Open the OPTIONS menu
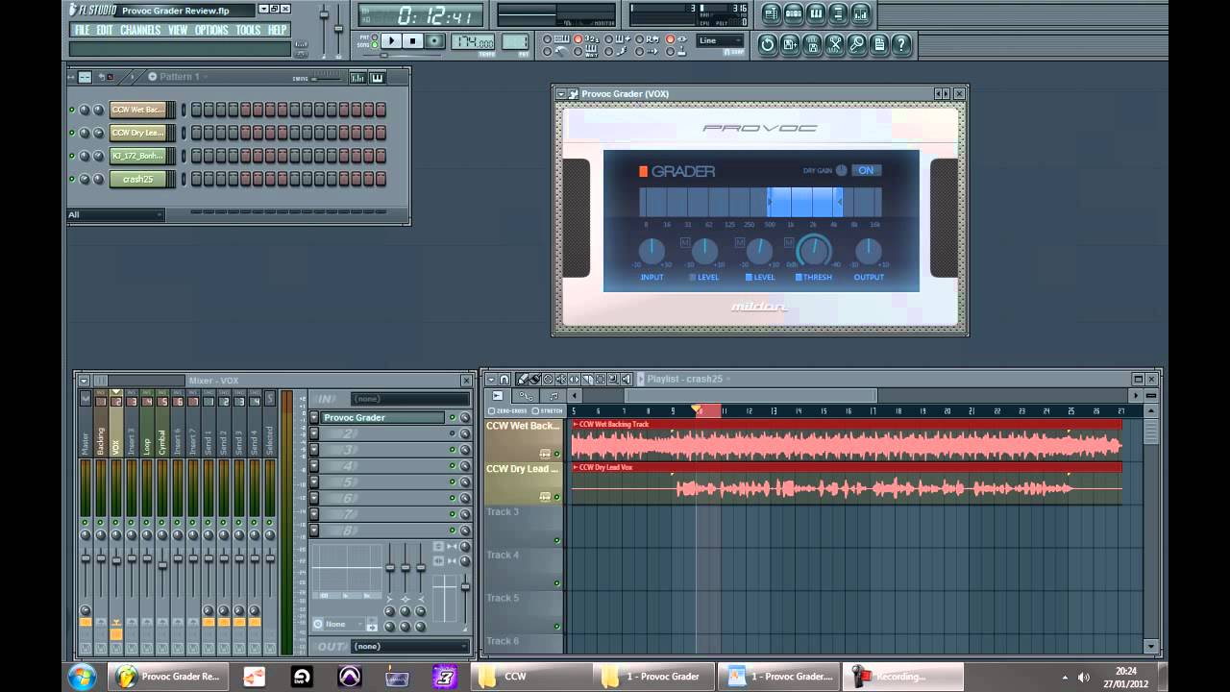The image size is (1230, 692). (212, 30)
